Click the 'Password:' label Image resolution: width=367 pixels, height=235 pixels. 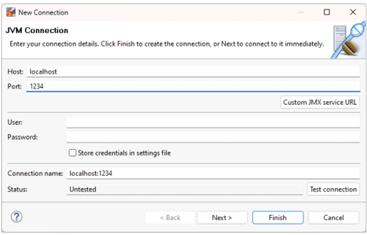pyautogui.click(x=22, y=137)
